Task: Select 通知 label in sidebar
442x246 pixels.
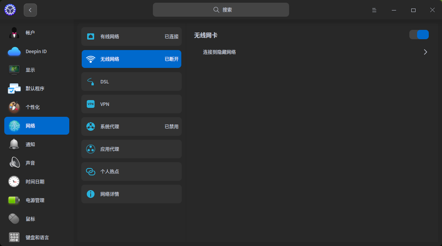Action: click(30, 144)
